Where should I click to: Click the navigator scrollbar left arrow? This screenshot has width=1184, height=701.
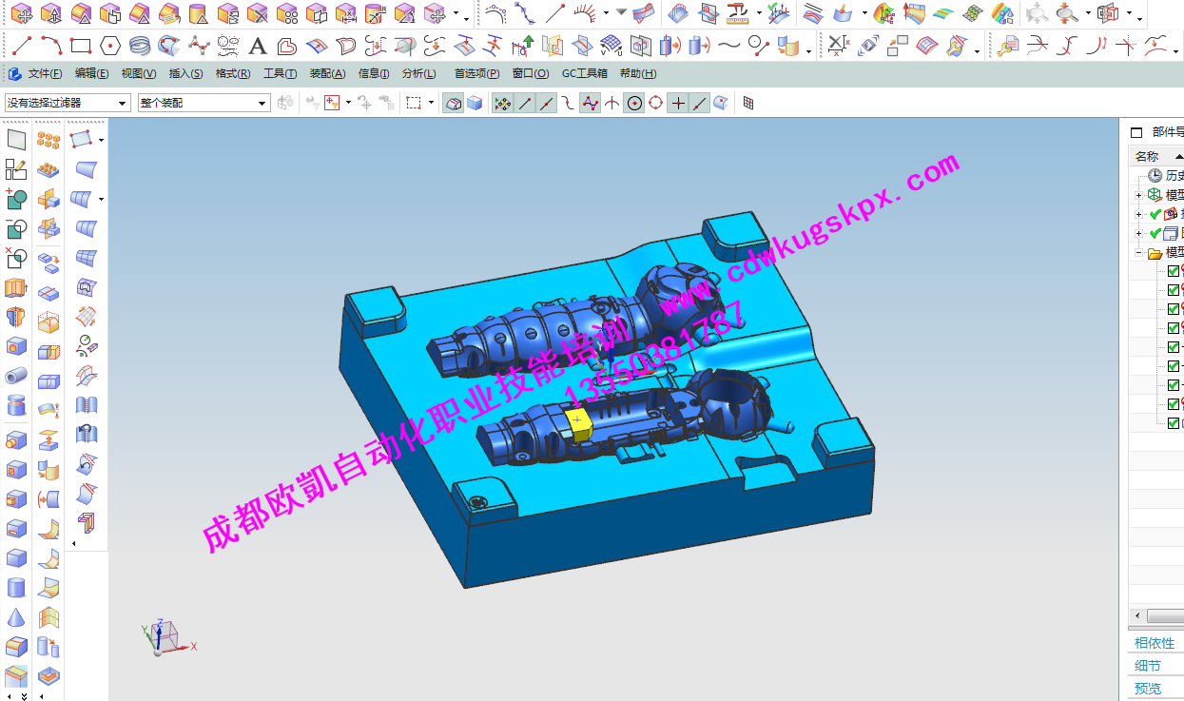click(1137, 616)
